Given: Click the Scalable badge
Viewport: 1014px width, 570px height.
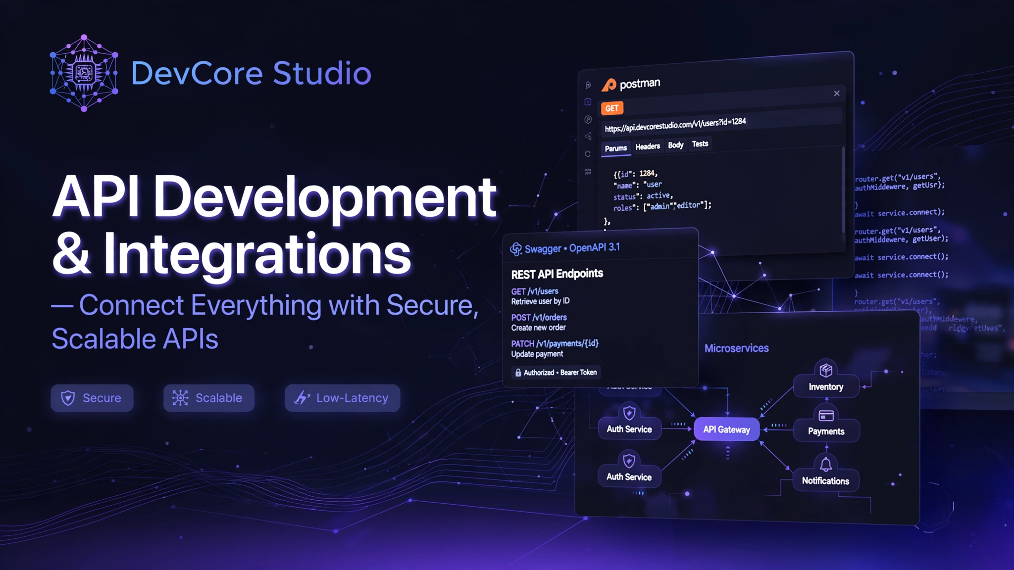Looking at the screenshot, I should coord(209,398).
